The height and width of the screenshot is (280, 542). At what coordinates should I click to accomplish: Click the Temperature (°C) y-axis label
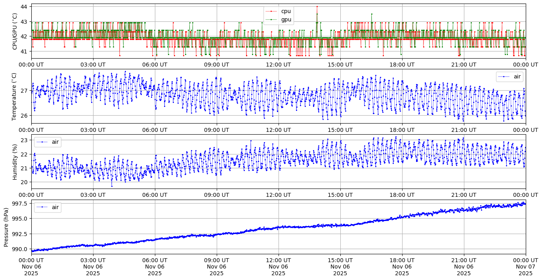pos(15,96)
